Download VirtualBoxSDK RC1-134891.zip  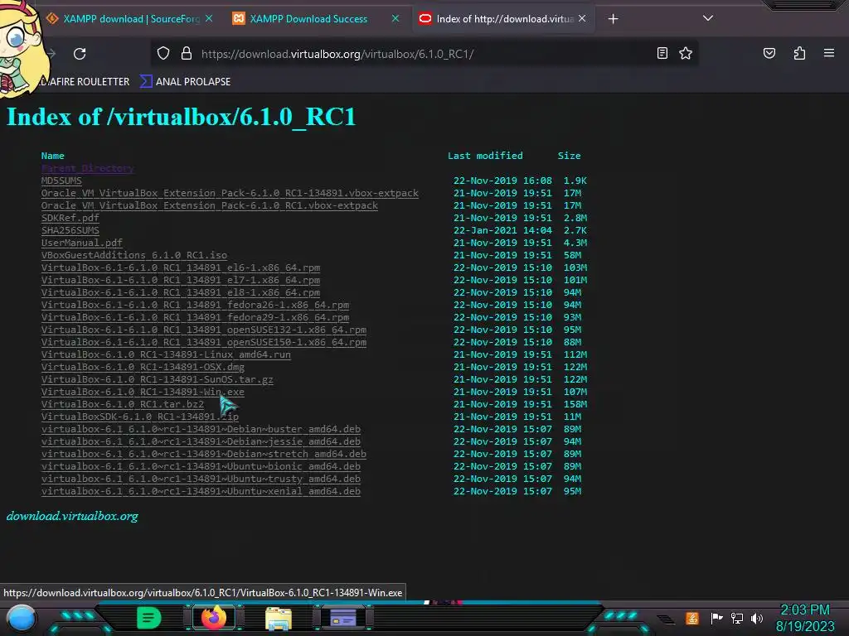[139, 417]
